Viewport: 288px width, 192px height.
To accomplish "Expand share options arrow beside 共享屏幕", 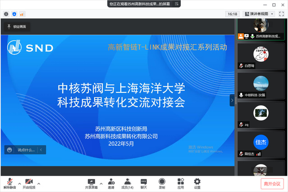I will pyautogui.click(x=101, y=183).
